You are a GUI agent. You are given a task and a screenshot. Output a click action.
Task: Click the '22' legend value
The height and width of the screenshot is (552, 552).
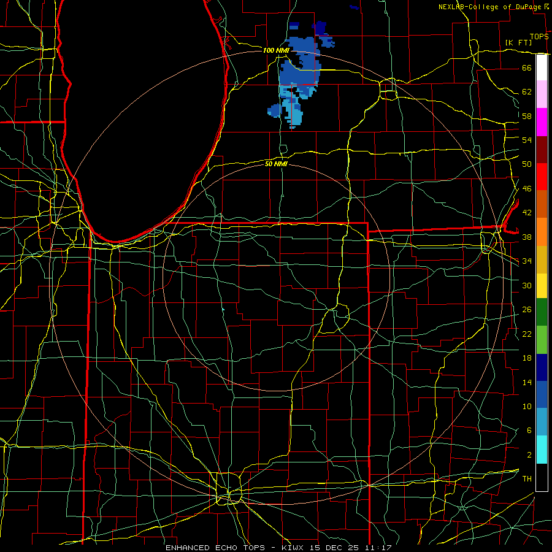tap(527, 334)
